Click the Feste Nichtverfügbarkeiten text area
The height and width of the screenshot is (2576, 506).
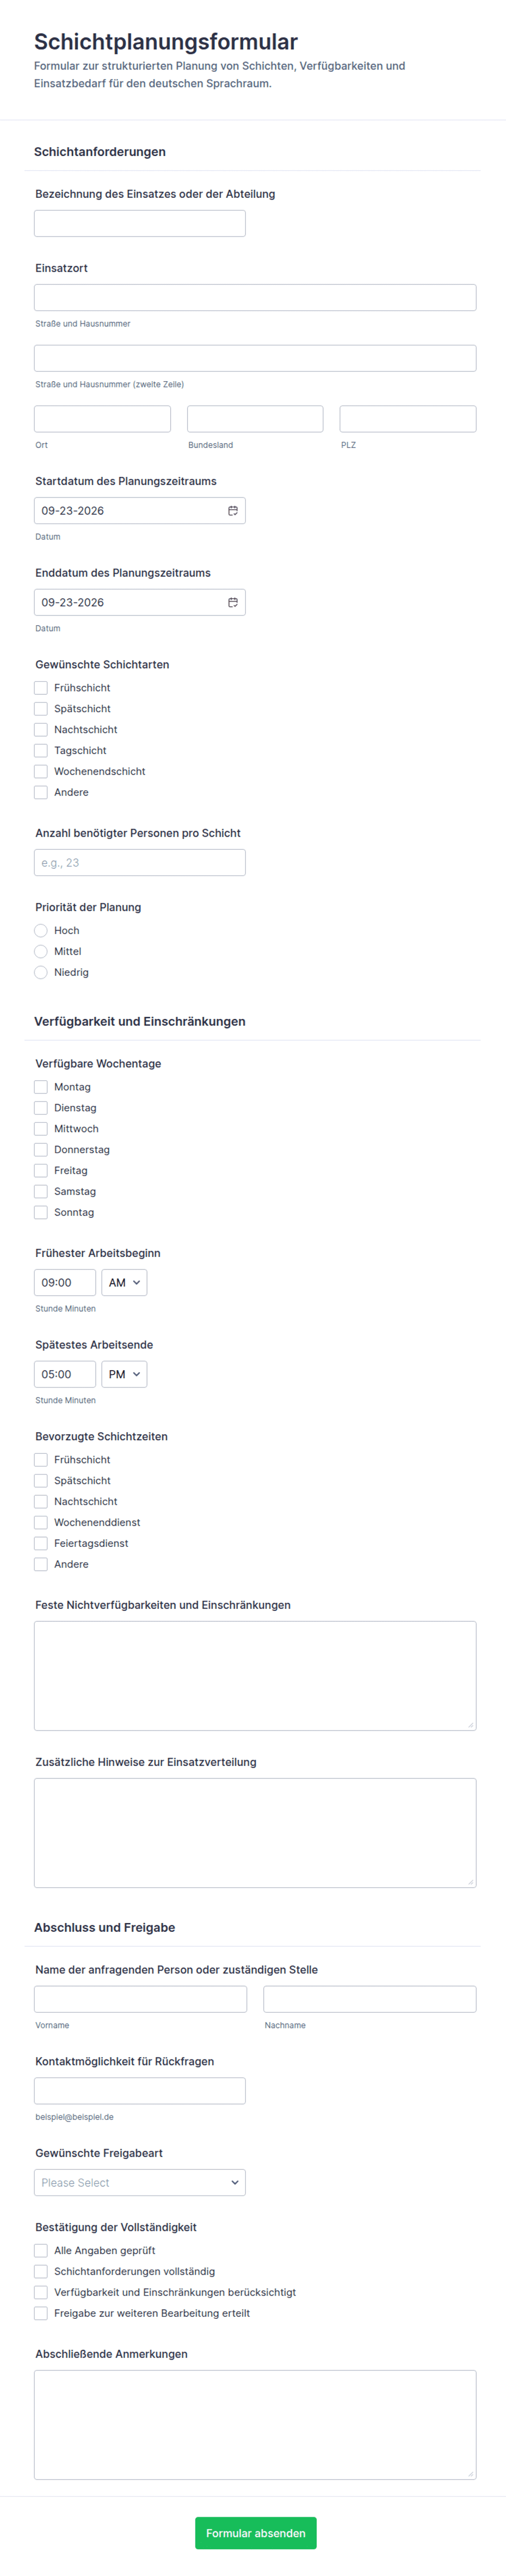(x=255, y=1676)
